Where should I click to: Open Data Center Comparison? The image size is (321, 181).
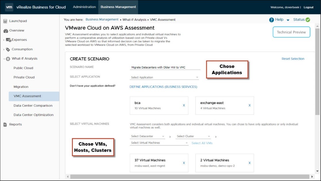click(33, 106)
